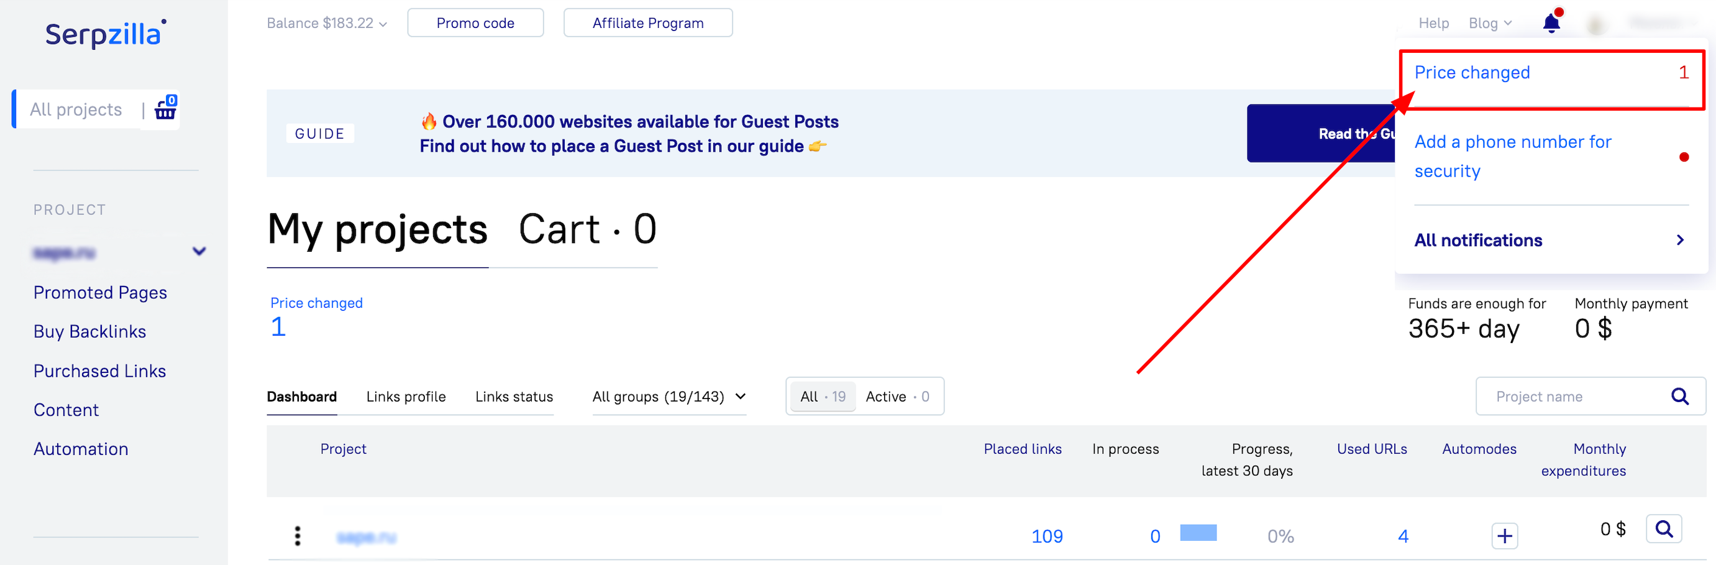
Task: Click the Promo code button
Action: point(475,22)
